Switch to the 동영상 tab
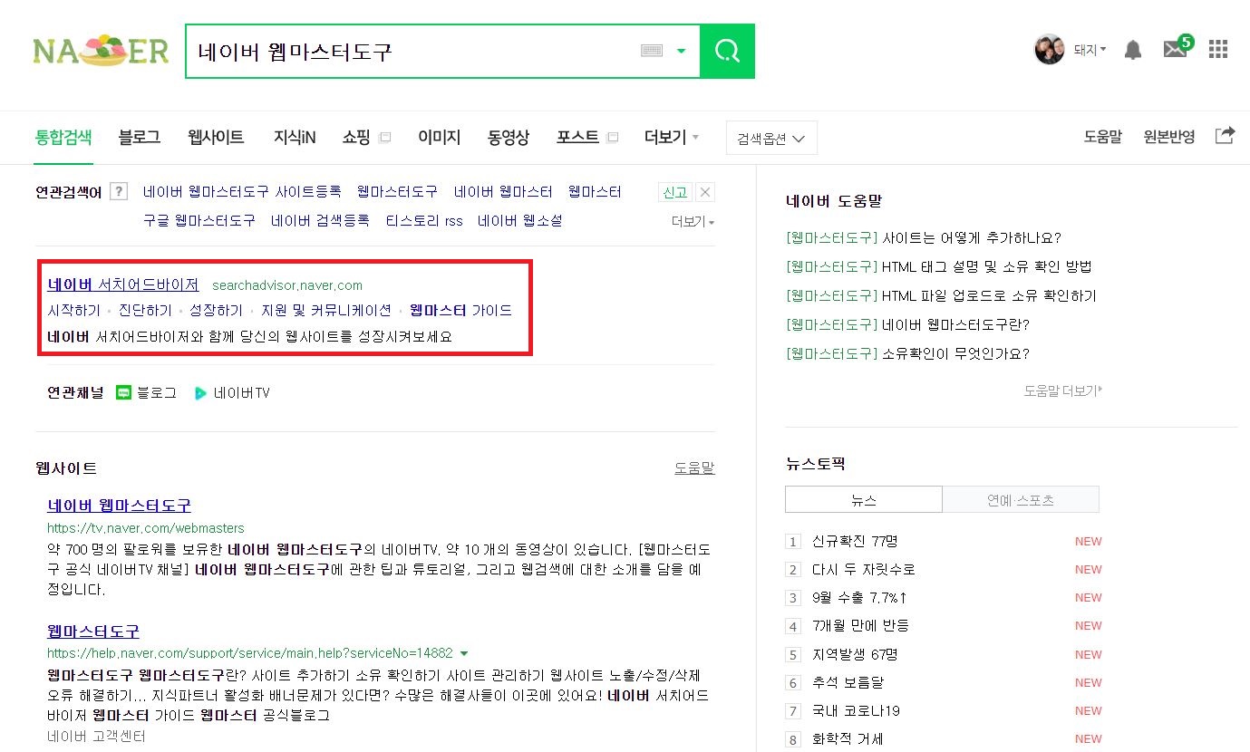Viewport: 1250px width, 752px height. point(509,138)
